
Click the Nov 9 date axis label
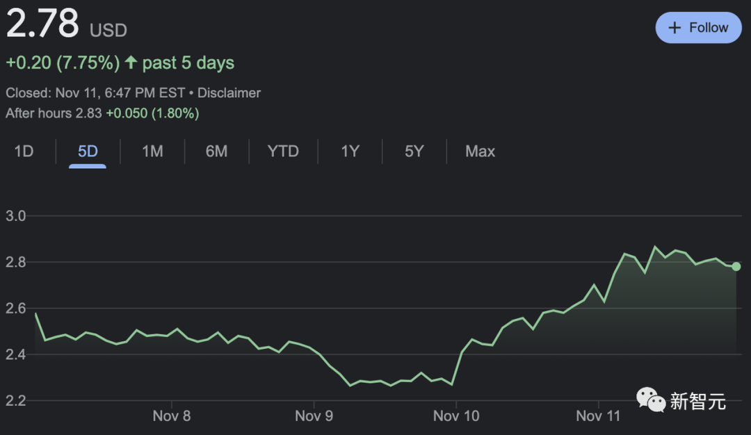pyautogui.click(x=314, y=416)
